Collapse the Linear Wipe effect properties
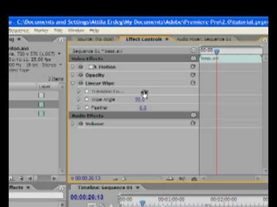The height and width of the screenshot is (207, 277). pyautogui.click(x=73, y=83)
